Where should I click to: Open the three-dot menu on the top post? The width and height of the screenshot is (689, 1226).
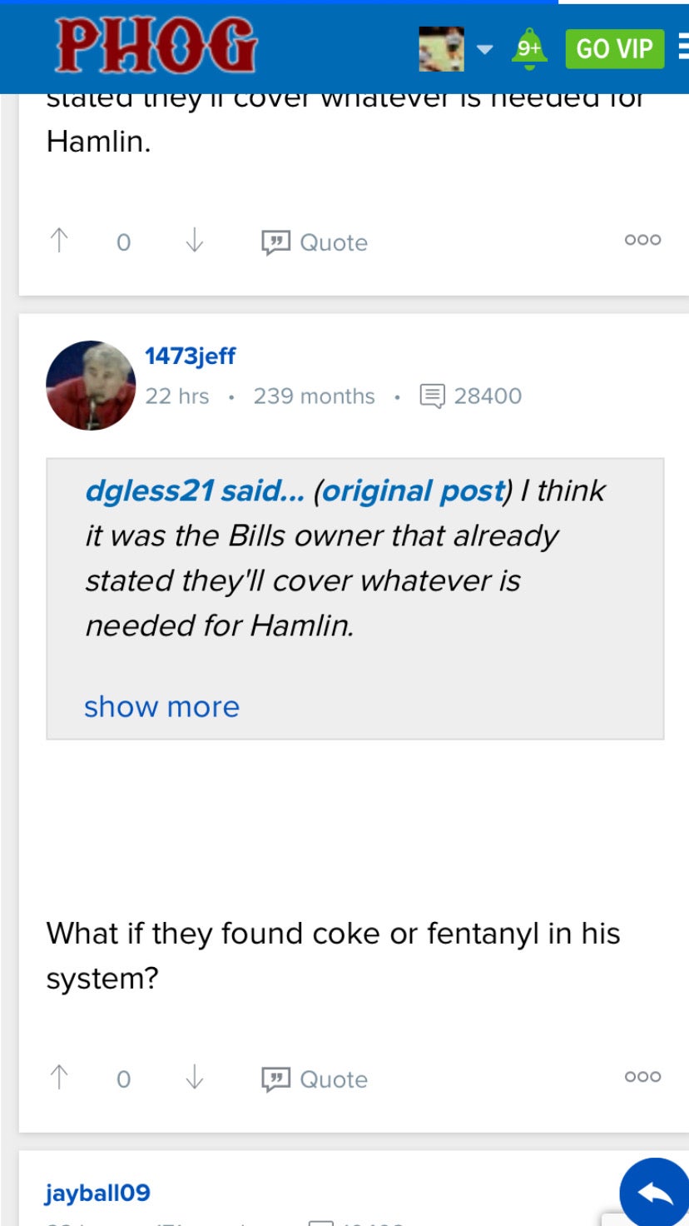coord(641,239)
